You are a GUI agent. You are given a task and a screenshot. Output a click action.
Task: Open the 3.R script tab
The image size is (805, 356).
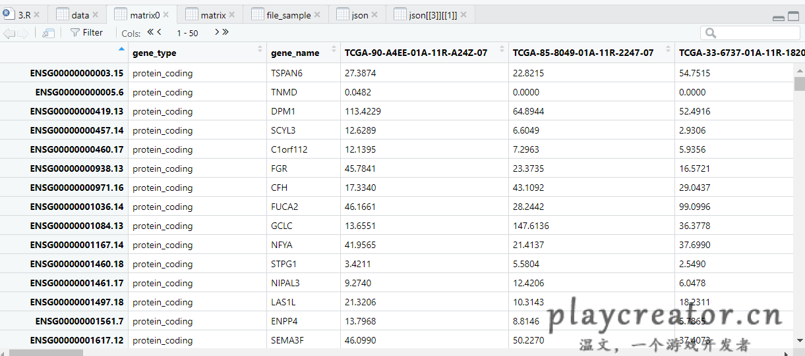(24, 15)
